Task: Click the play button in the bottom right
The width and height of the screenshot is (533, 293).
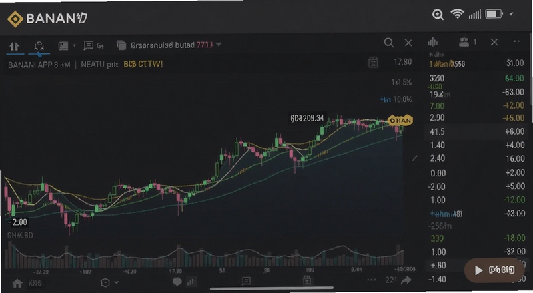Action: coord(478,270)
